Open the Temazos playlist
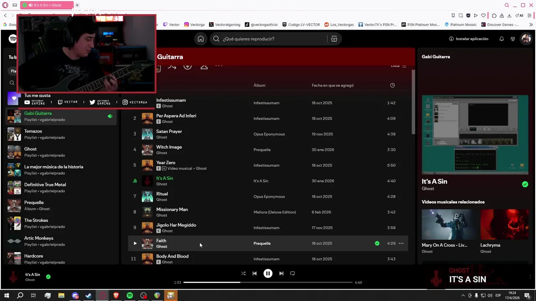 coord(62,134)
